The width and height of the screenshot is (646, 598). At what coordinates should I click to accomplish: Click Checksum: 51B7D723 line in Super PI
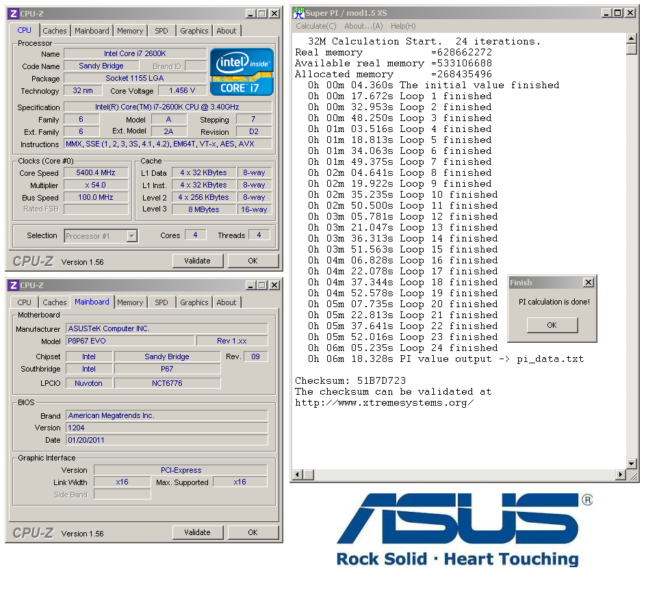click(x=350, y=380)
